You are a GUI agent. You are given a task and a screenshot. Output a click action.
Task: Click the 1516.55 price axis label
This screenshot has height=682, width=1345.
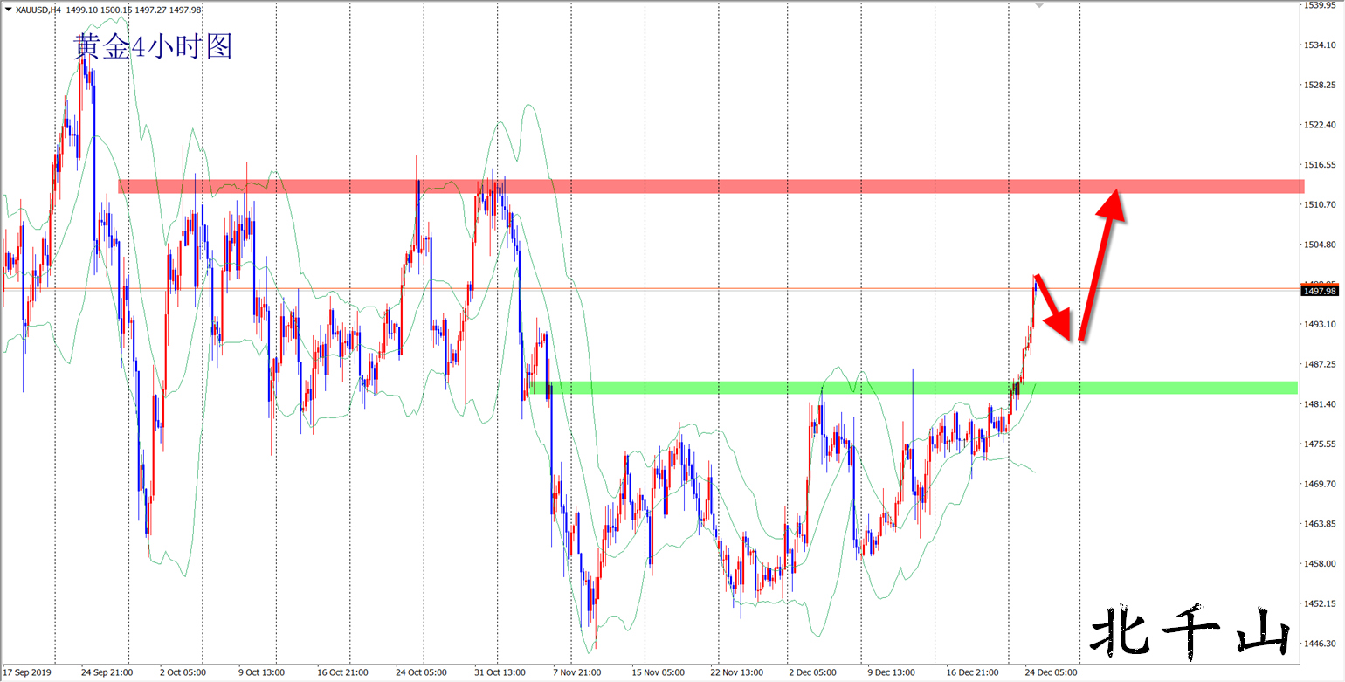[x=1320, y=164]
